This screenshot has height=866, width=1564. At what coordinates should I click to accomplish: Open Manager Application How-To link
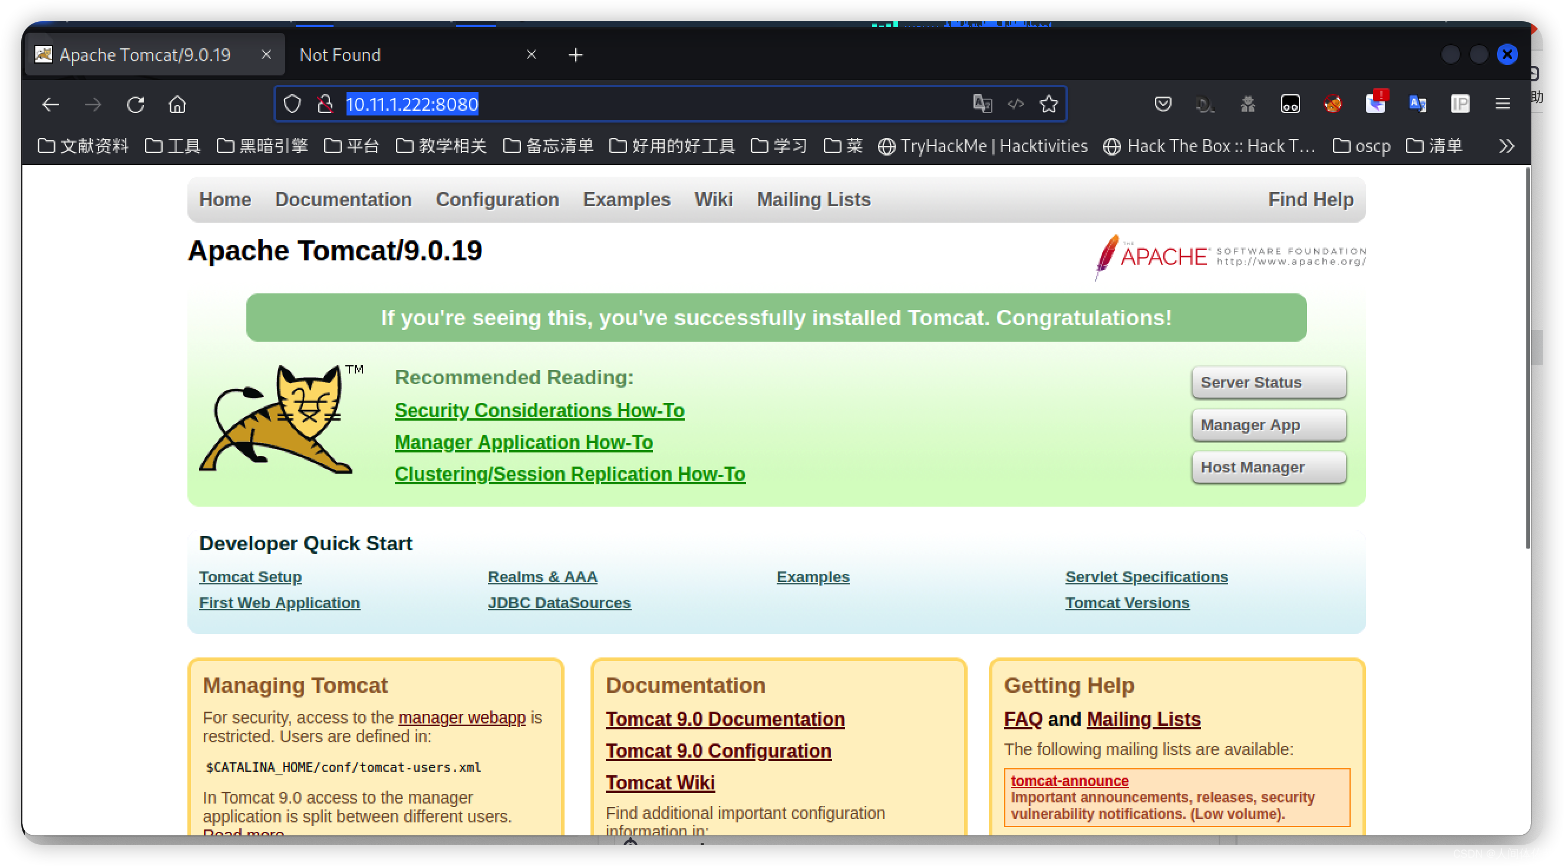point(523,442)
